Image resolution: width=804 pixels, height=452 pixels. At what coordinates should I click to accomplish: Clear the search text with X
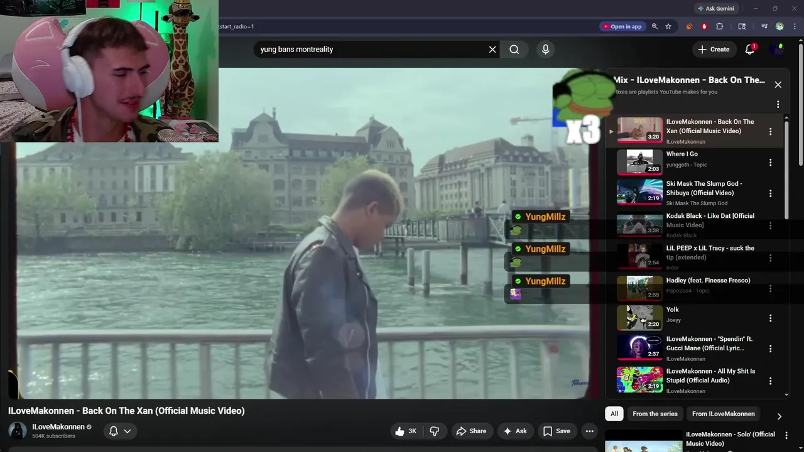[x=492, y=50]
